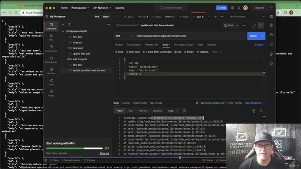This screenshot has height=169, width=301.
Task: Open the collections sidebar three-dot options
Action: 109,24
